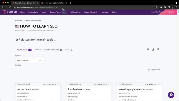This screenshot has height=101, width=179.
Task: Close the first browser tab
Action: 38,3
